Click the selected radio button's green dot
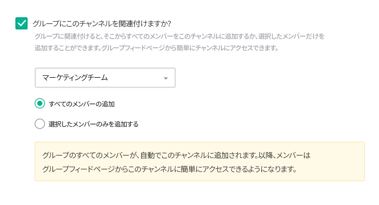Viewport: 379px width, 205px height. point(40,103)
